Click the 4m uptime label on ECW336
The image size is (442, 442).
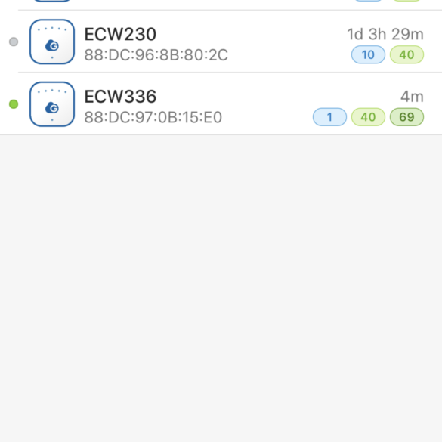click(412, 97)
